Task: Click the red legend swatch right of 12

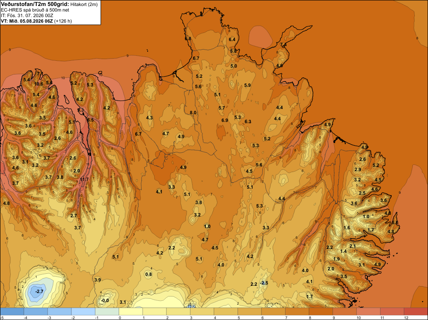Action: (416, 311)
